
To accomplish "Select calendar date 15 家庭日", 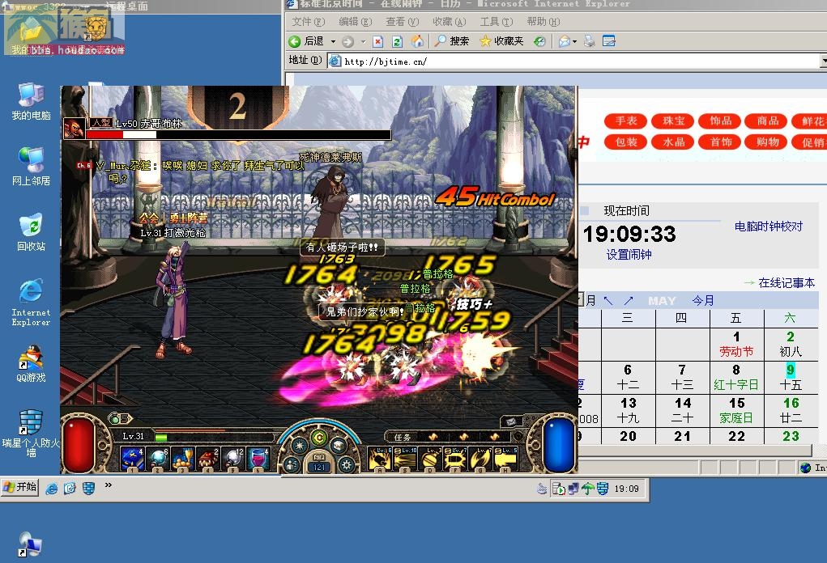I will tap(737, 410).
